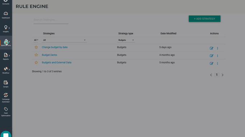Select the 4 months ago cell

click(x=167, y=55)
